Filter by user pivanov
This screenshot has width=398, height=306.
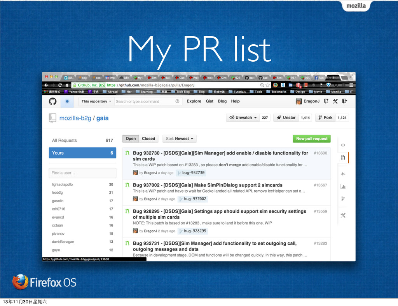[x=58, y=234]
